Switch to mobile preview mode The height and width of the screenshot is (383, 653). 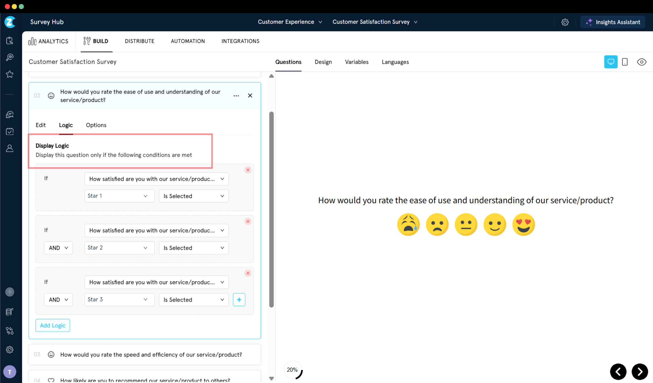(x=625, y=62)
